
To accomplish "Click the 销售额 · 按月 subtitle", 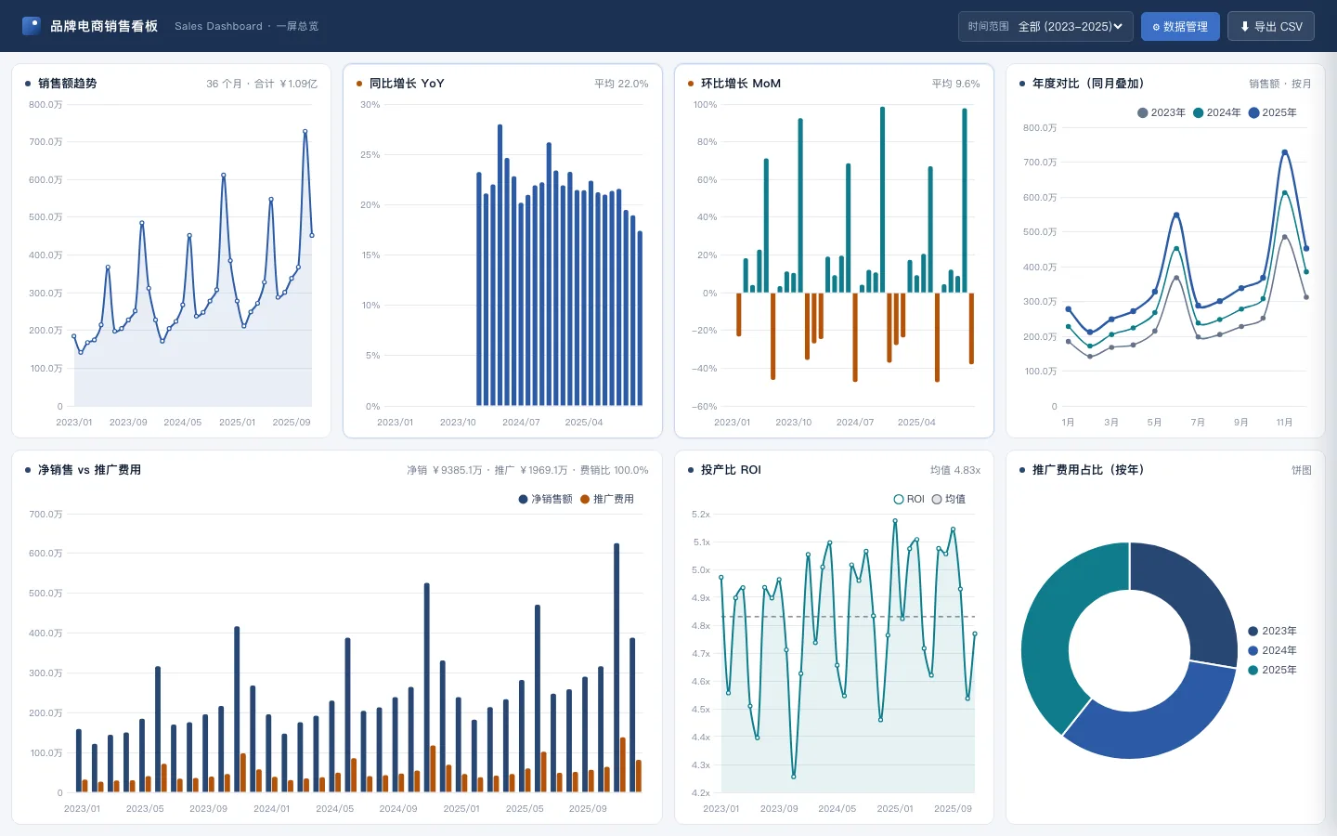I will click(x=1280, y=84).
